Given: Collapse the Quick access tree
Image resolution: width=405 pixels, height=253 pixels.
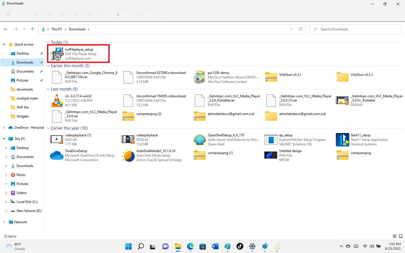Looking at the screenshot, I should [4, 44].
